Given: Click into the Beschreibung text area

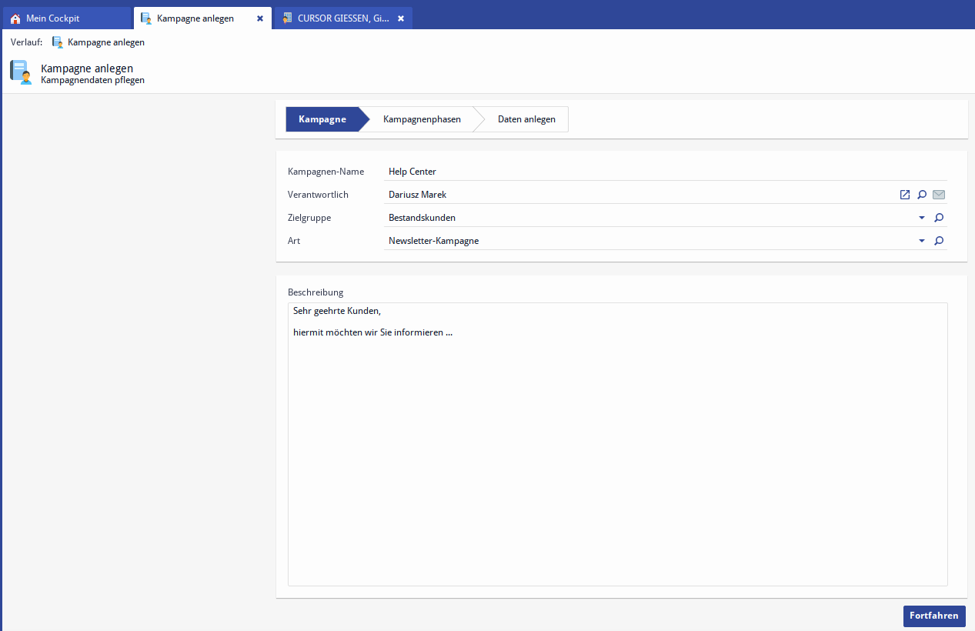Looking at the screenshot, I should (x=617, y=446).
